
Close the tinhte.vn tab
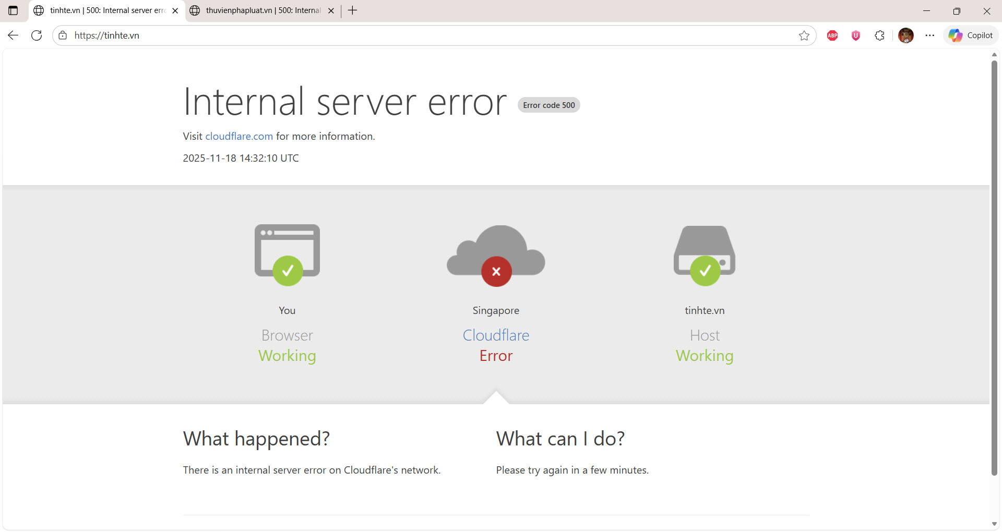click(175, 10)
